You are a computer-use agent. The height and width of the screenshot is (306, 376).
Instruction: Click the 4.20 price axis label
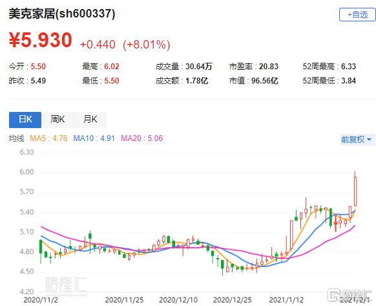pos(26,292)
